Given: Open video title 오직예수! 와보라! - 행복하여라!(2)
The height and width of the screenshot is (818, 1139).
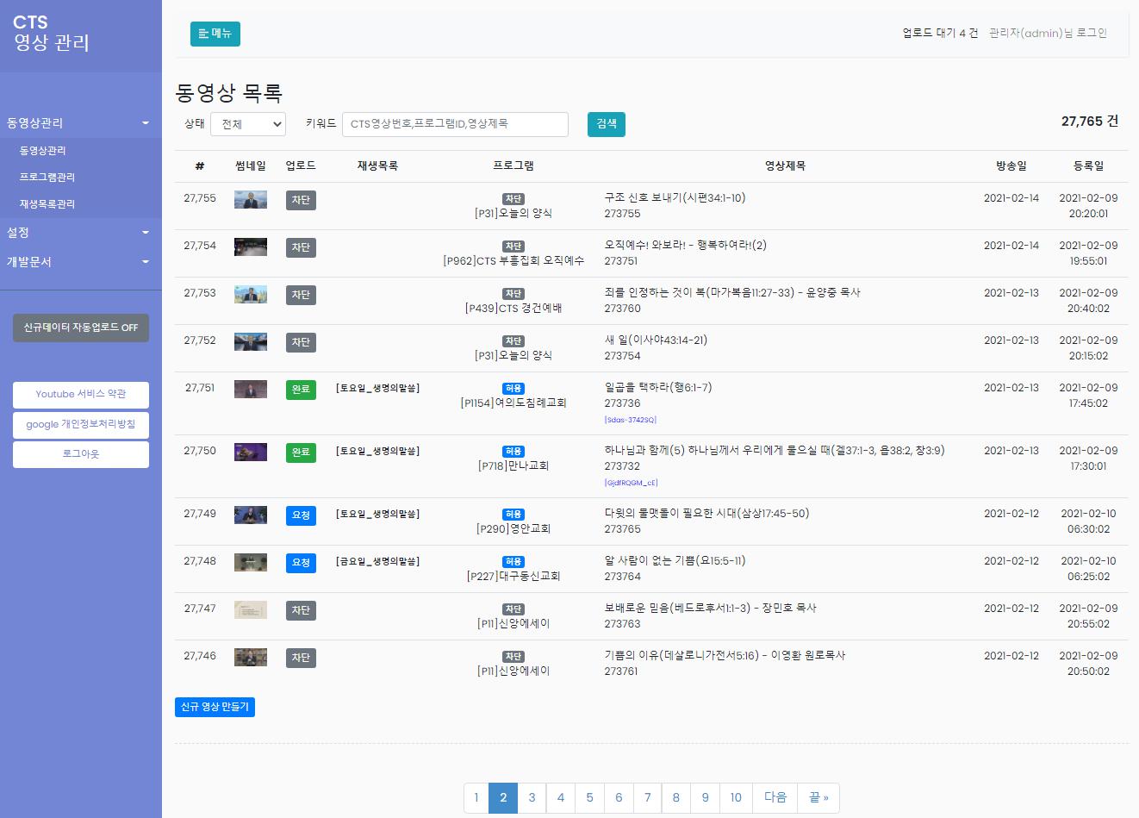Looking at the screenshot, I should pos(685,246).
